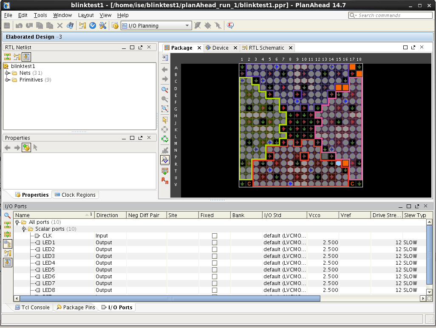Select the Zoom Area tool
Image resolution: width=436 pixels, height=328 pixels.
(x=165, y=109)
